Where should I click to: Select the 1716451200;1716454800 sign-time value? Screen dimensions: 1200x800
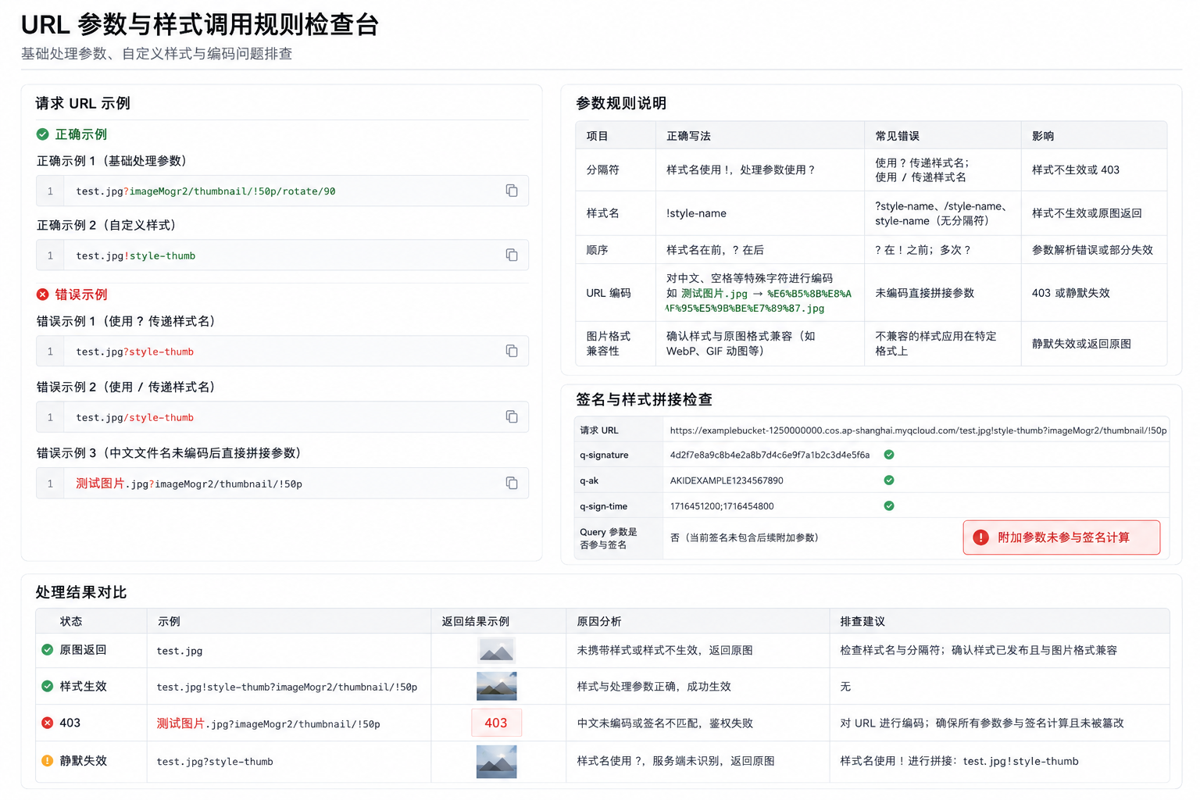point(722,506)
